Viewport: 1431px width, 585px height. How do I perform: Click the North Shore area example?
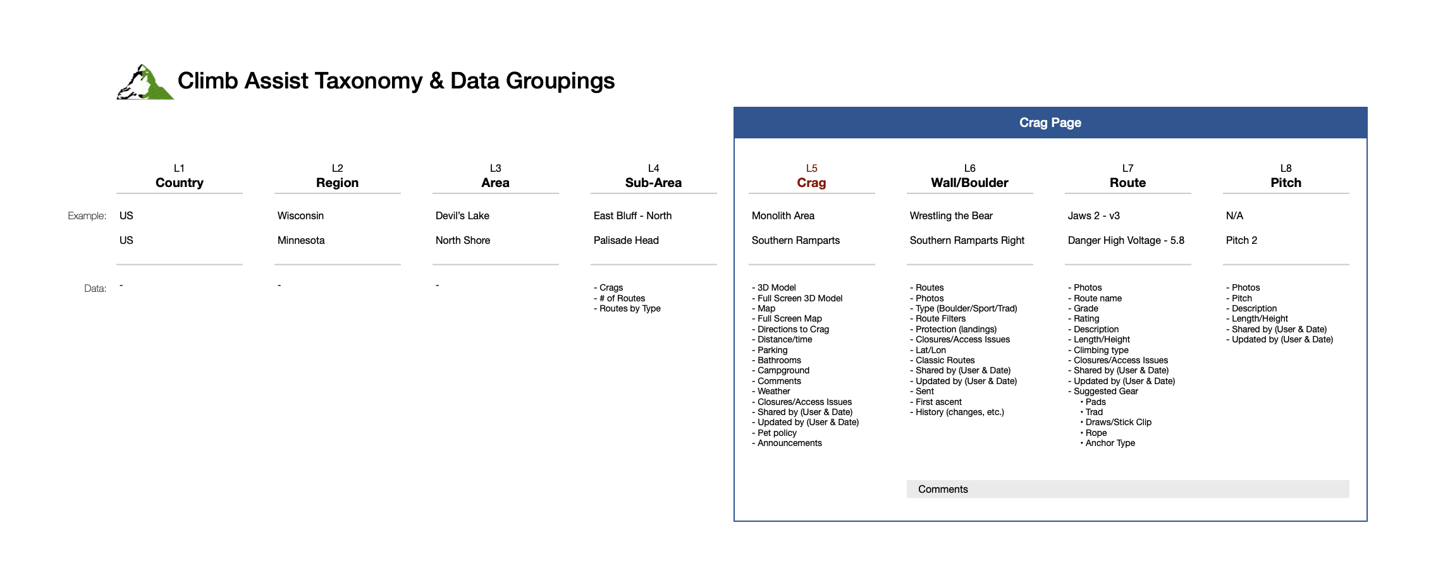(x=463, y=240)
